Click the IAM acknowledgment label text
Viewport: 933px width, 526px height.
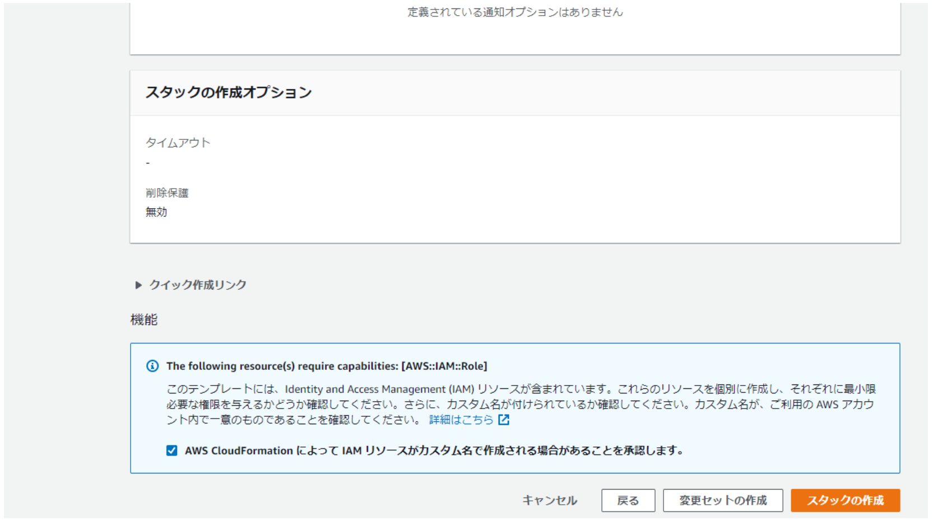click(x=434, y=450)
